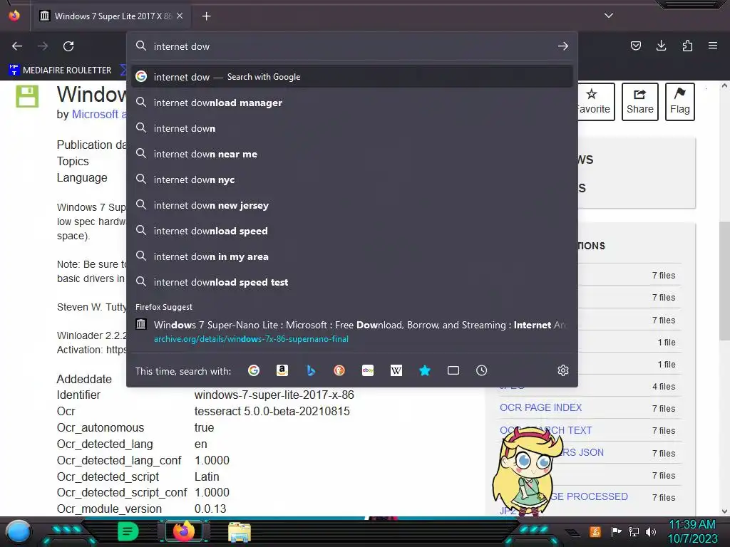Search this time with Wikipedia icon
Viewport: 730px width, 547px height.
(396, 370)
